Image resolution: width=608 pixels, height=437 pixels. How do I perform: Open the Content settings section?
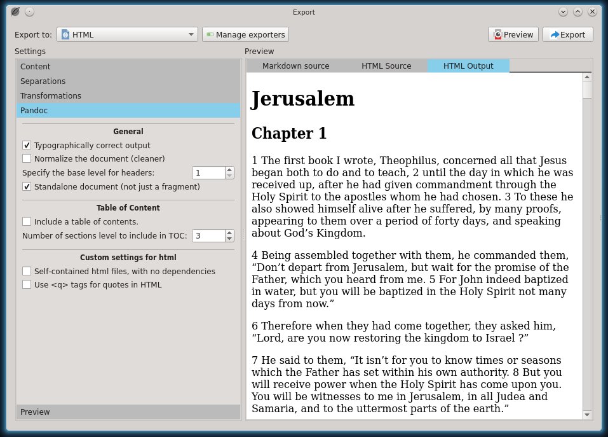point(128,66)
